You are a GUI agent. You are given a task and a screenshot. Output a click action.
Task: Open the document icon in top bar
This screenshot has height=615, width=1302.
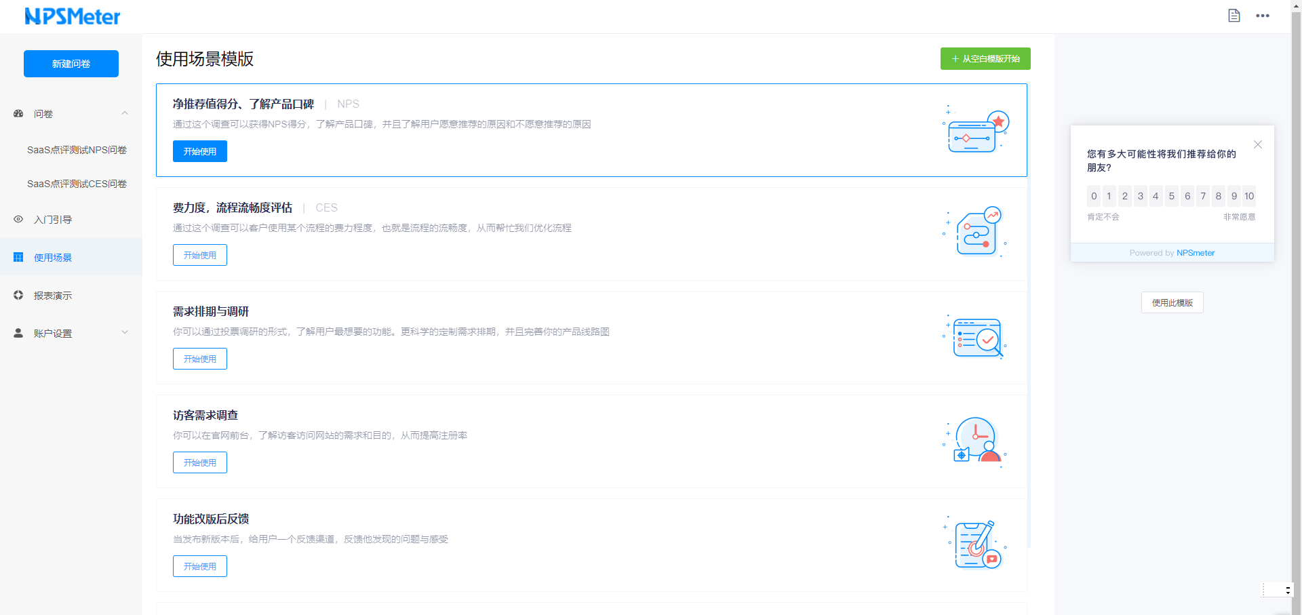pyautogui.click(x=1234, y=16)
